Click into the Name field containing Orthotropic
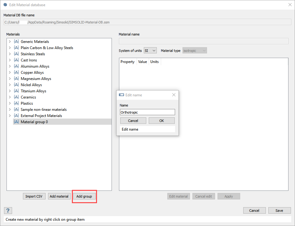 click(x=147, y=112)
